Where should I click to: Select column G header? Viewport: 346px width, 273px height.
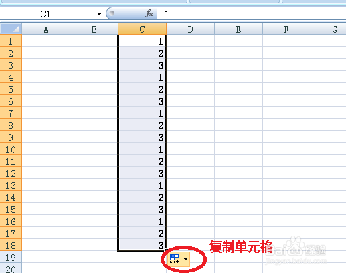[x=329, y=29]
